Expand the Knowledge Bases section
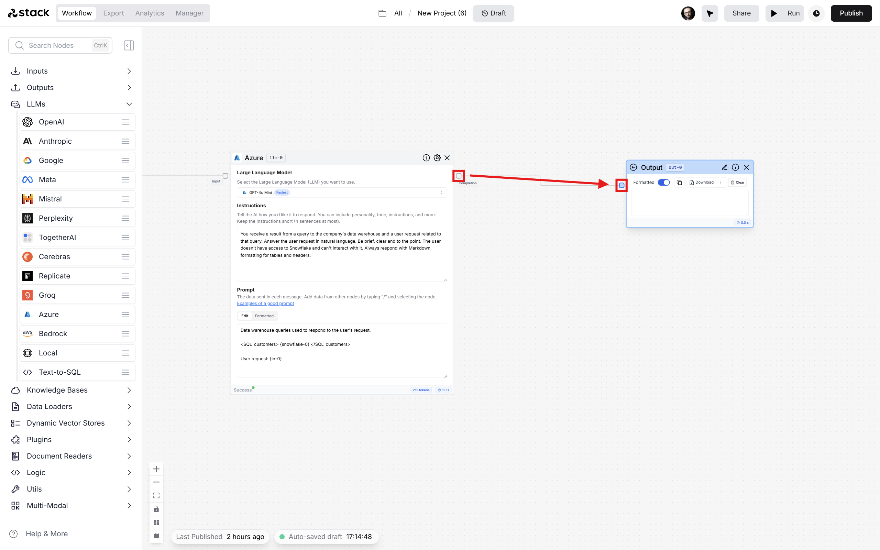 point(129,390)
